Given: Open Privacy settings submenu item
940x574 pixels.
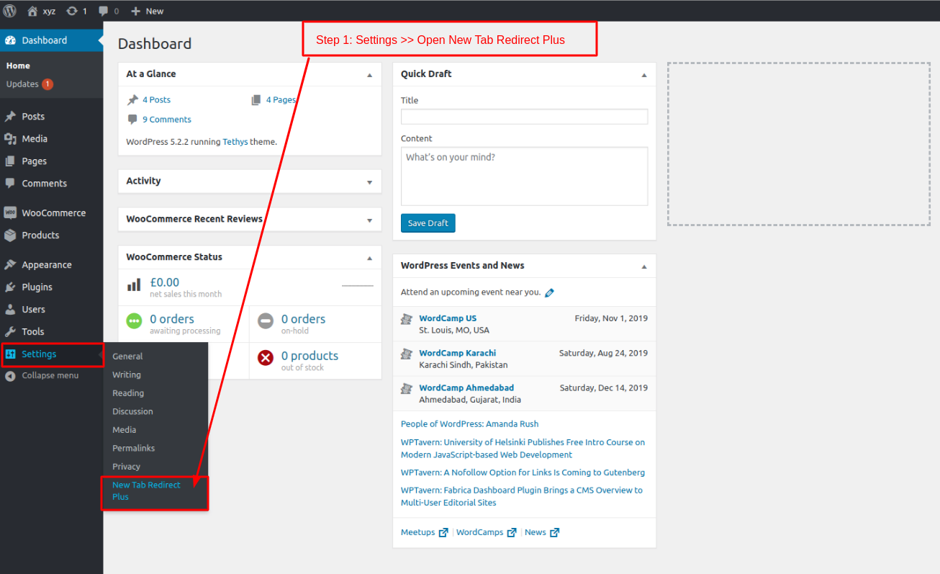Looking at the screenshot, I should [x=127, y=467].
